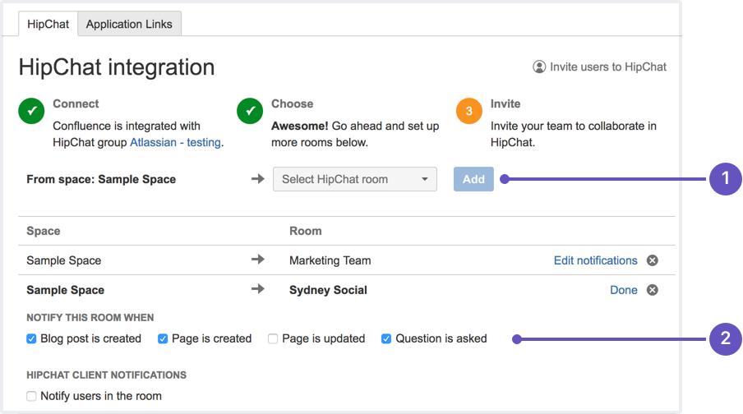Viewport: 743px width, 414px height.
Task: Click the HipChat integration heading
Action: coord(117,67)
